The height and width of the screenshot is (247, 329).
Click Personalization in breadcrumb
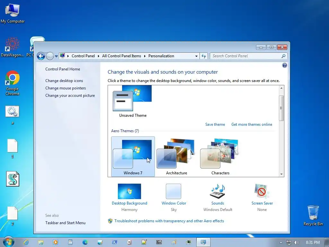click(x=161, y=56)
